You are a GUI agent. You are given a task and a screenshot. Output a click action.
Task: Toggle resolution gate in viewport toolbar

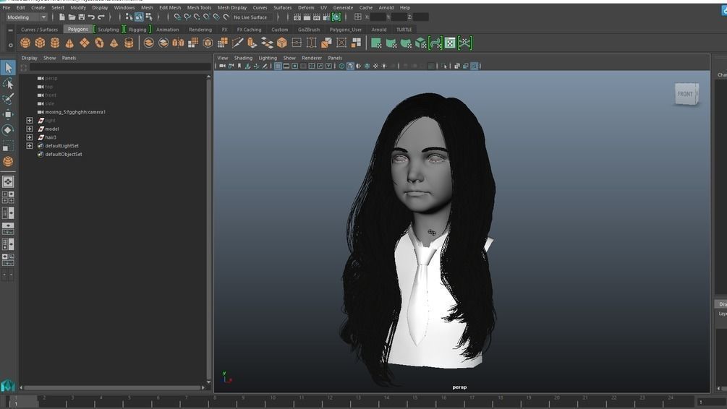point(294,66)
